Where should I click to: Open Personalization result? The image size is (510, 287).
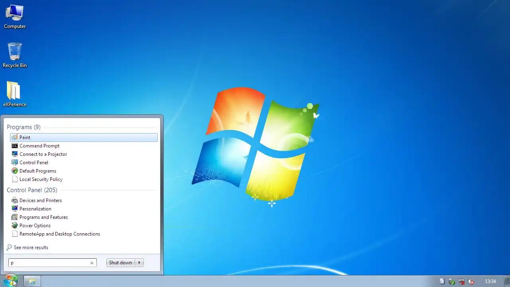click(x=84, y=209)
